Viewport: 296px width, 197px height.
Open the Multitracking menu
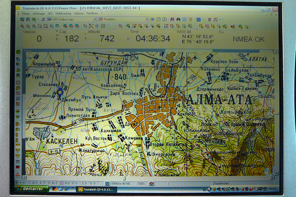point(63,14)
